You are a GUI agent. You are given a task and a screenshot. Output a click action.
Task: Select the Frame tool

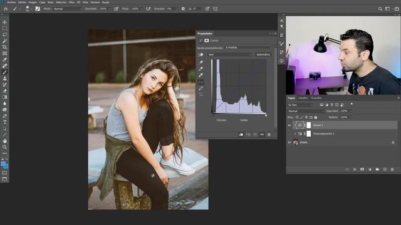[x=4, y=53]
